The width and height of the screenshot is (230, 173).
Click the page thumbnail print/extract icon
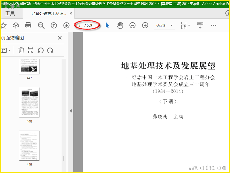(30, 50)
